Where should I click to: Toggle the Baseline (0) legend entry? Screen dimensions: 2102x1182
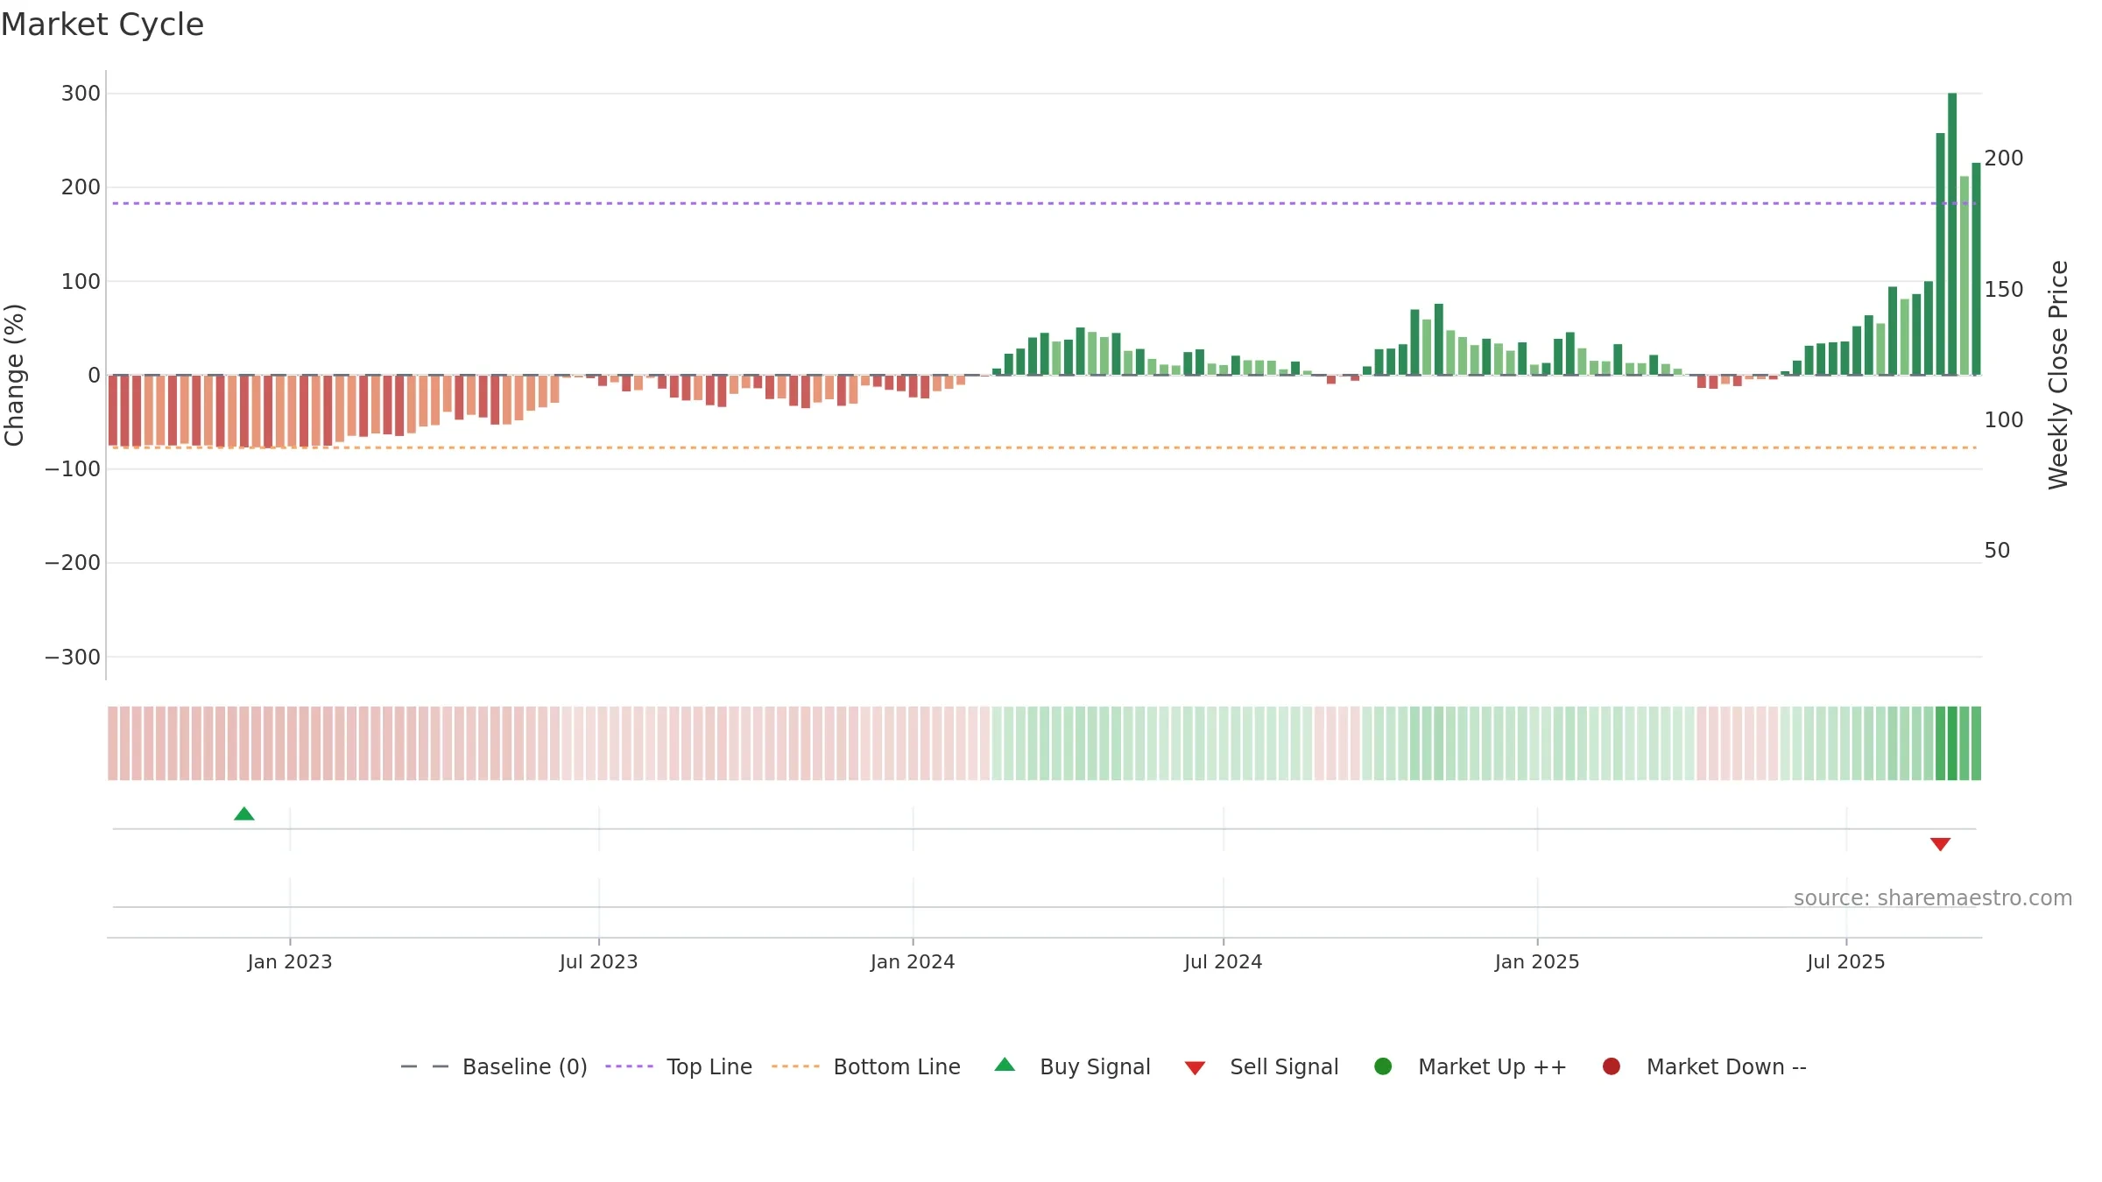[x=494, y=1067]
